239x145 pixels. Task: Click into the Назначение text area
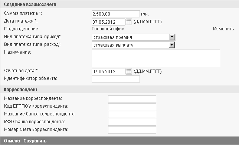[156, 58]
